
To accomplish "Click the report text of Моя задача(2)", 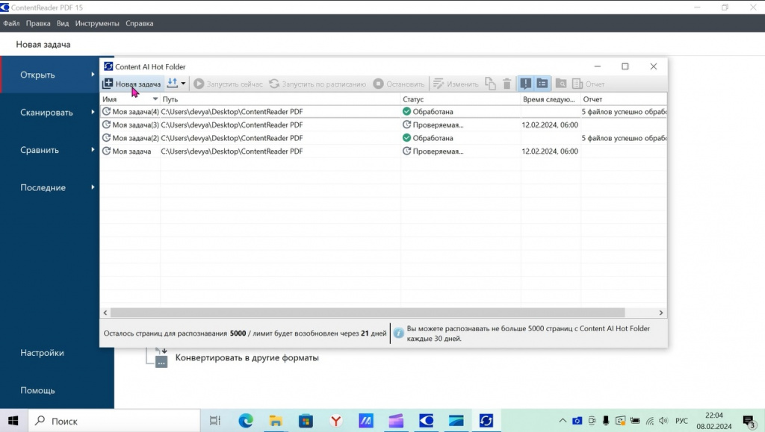I will pos(624,138).
